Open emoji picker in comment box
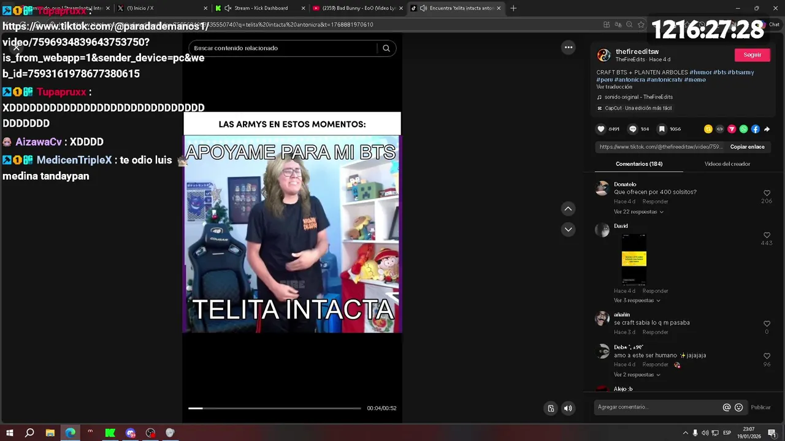The height and width of the screenshot is (441, 785). (x=738, y=407)
